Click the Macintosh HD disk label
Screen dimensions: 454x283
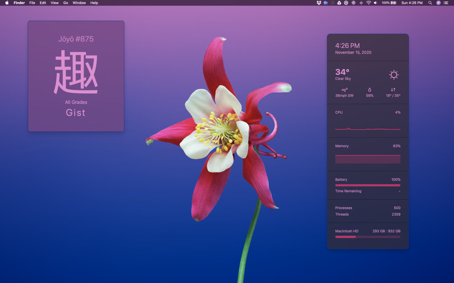click(347, 231)
